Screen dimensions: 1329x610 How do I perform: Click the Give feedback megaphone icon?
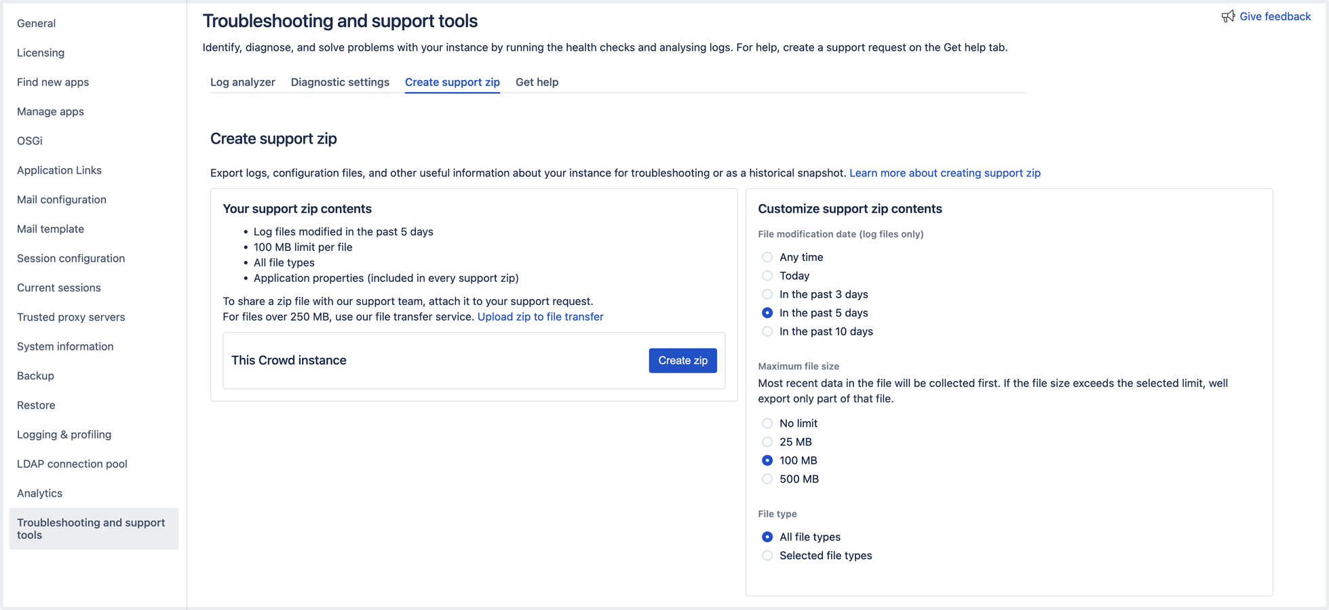point(1228,16)
